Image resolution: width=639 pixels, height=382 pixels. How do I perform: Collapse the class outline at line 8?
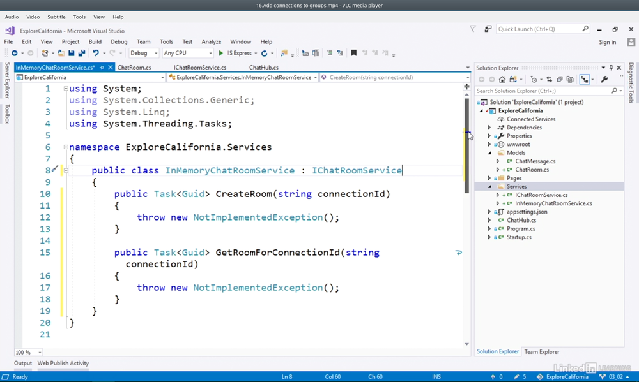(66, 170)
